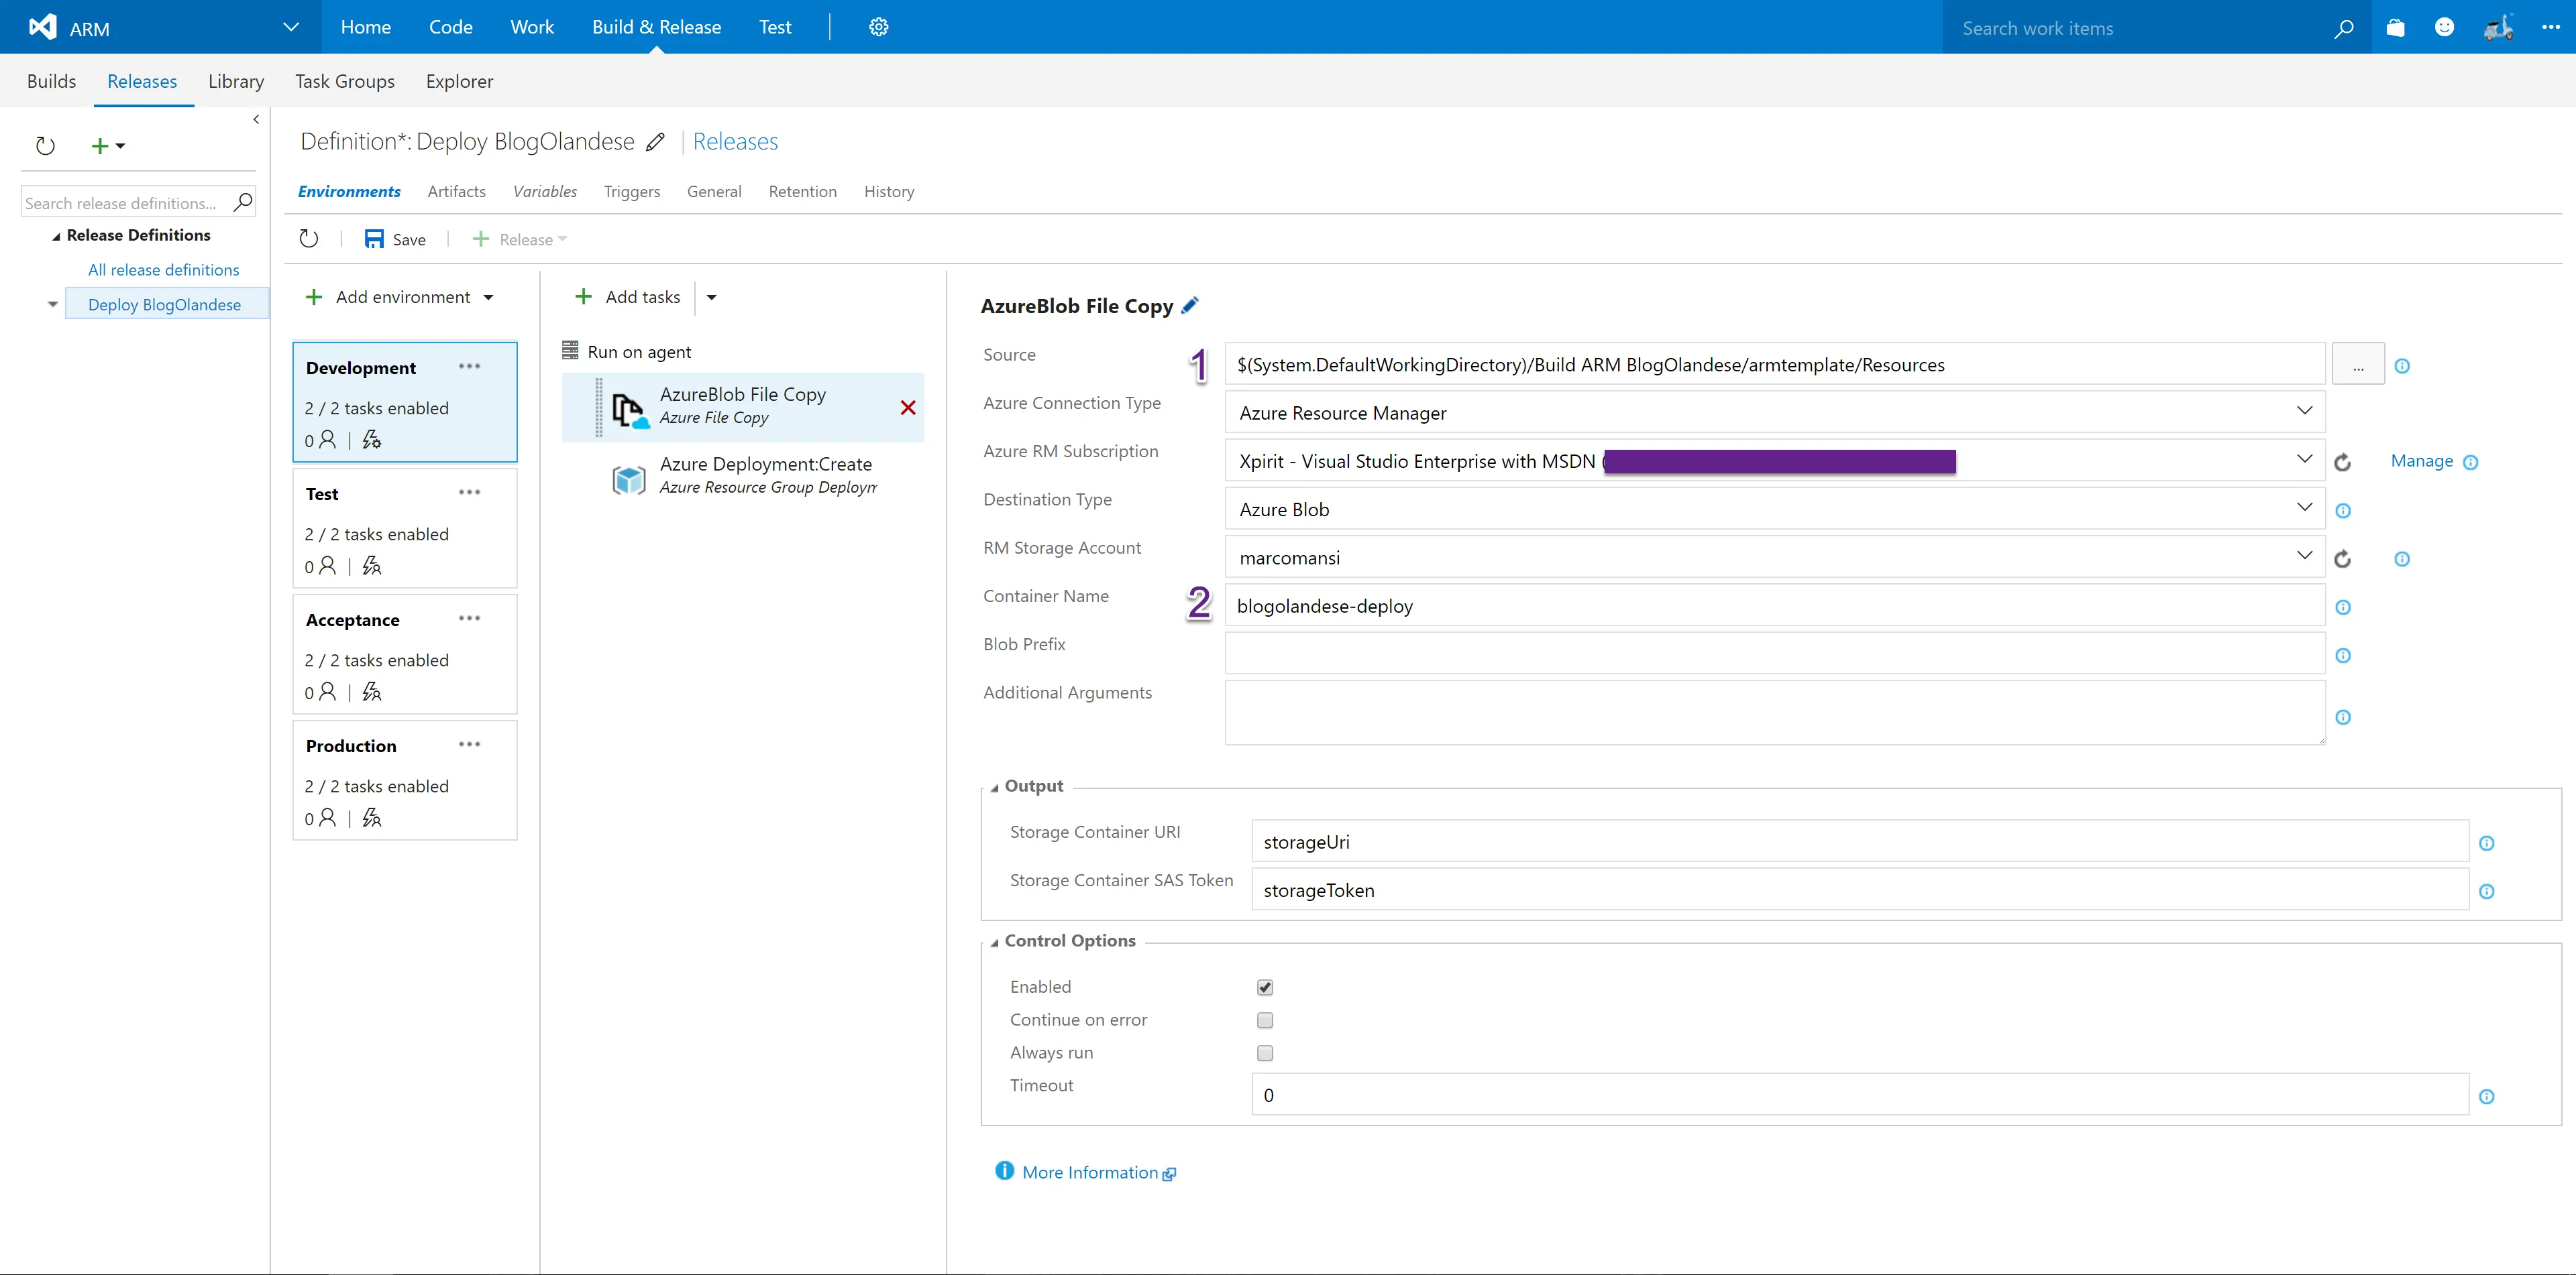
Task: Open the top-right ellipsis menu
Action: [x=2551, y=27]
